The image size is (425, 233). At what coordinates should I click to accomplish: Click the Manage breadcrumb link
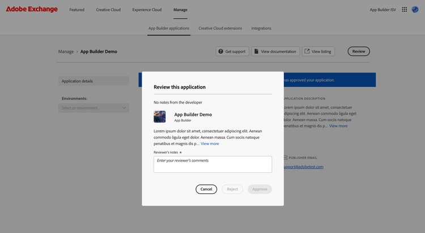[x=66, y=52]
